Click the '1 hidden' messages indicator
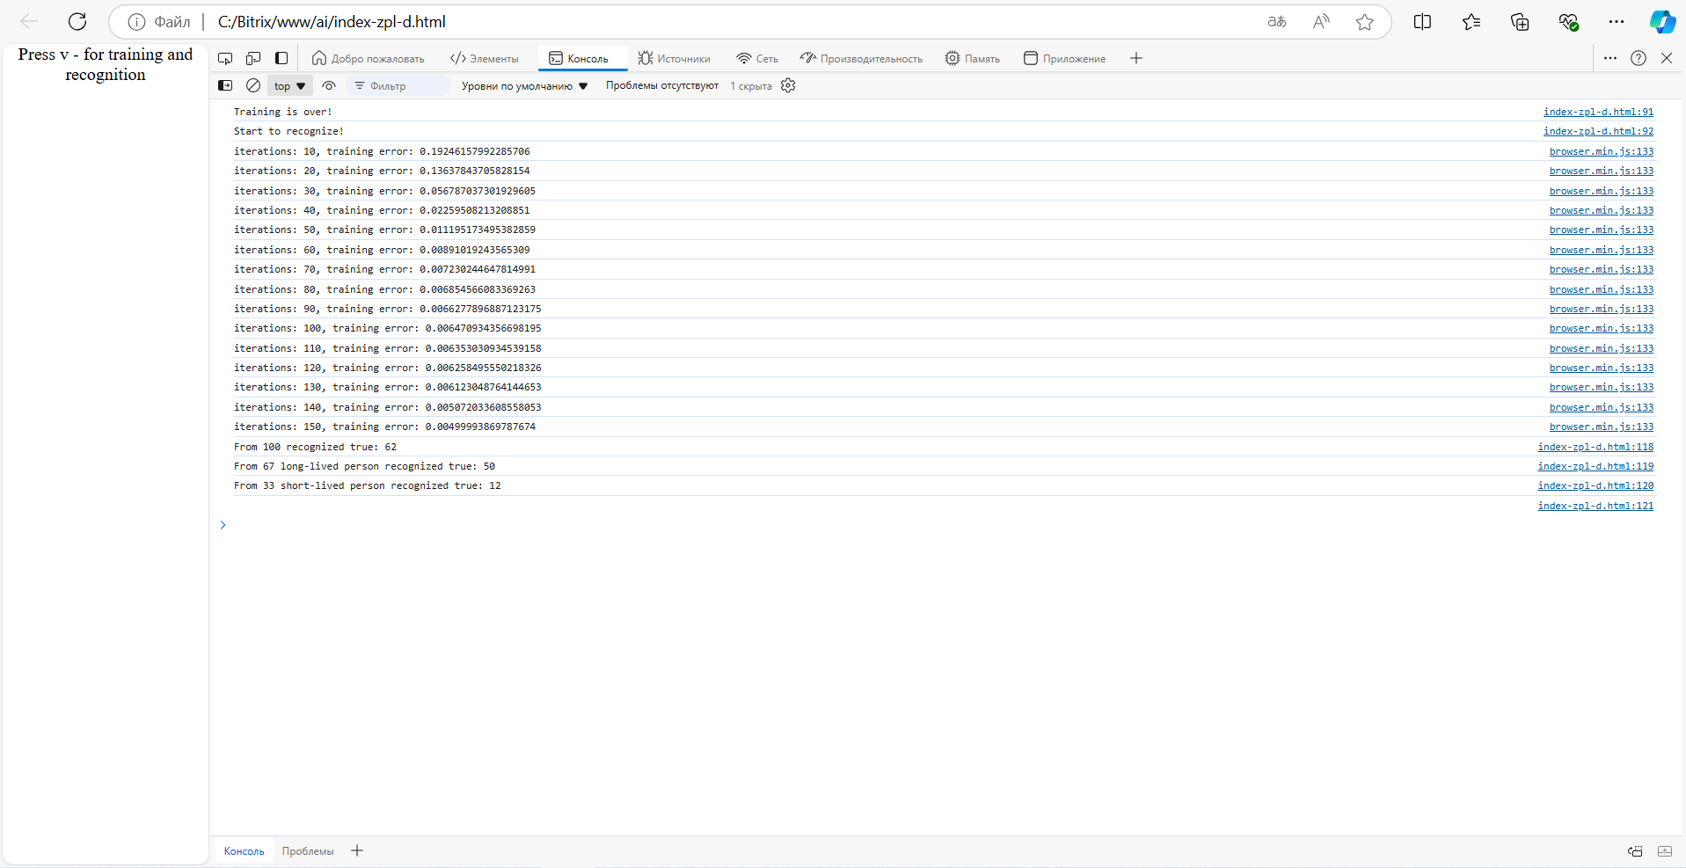This screenshot has width=1686, height=868. pos(751,86)
